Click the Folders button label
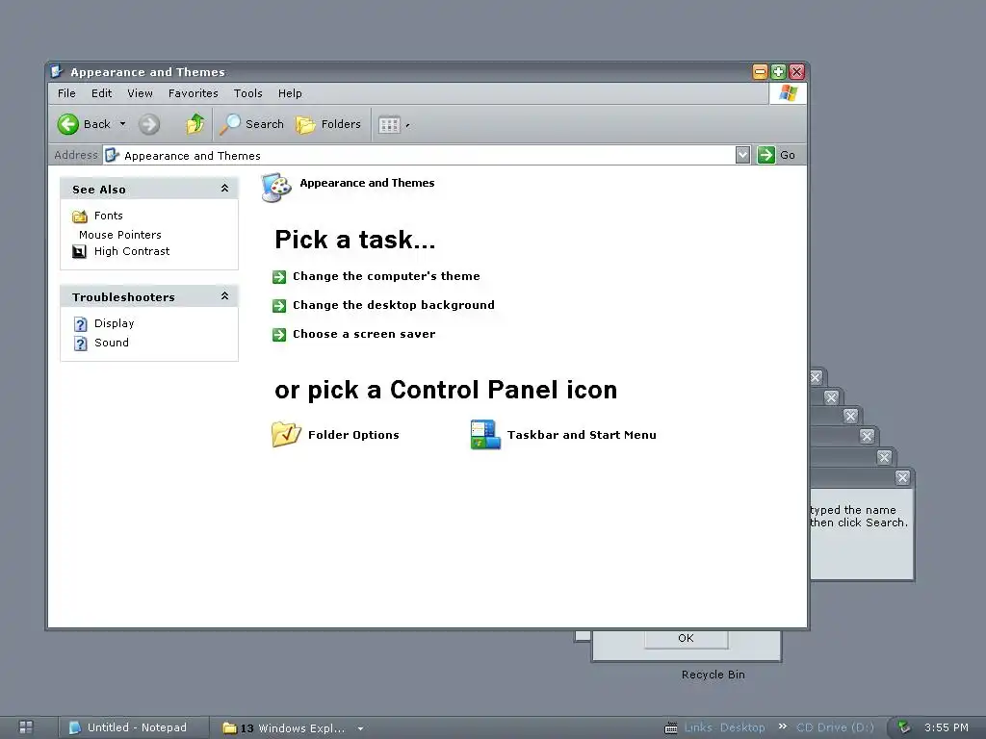This screenshot has width=986, height=739. (341, 124)
